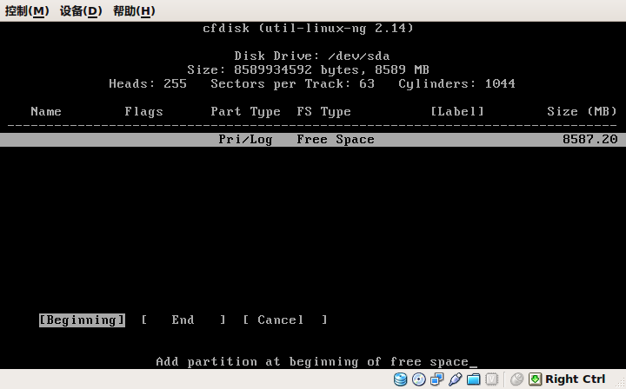Click the Cylinders: 1044 text
This screenshot has height=389, width=626.
[x=456, y=83]
